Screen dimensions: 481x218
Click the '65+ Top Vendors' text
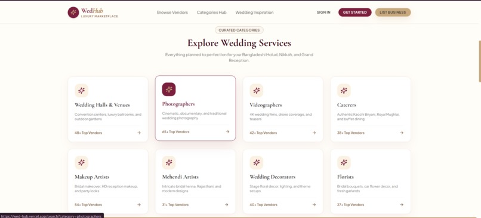[x=176, y=132]
